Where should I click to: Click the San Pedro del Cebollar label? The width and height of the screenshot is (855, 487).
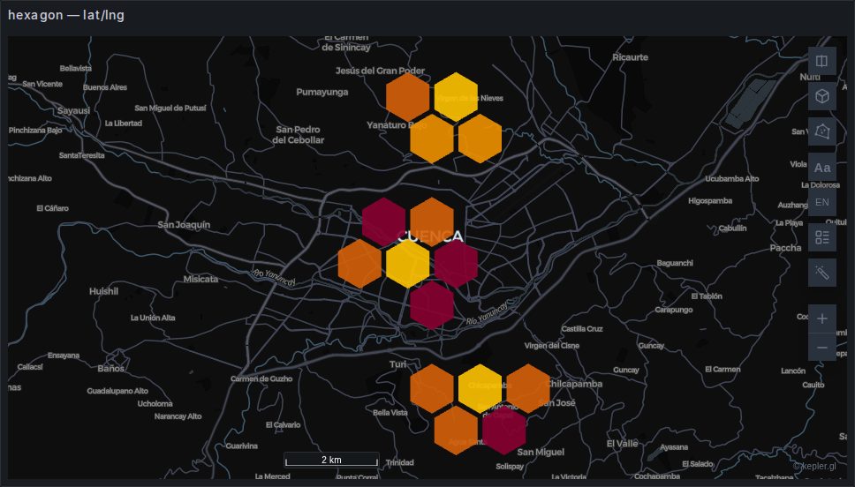[299, 135]
